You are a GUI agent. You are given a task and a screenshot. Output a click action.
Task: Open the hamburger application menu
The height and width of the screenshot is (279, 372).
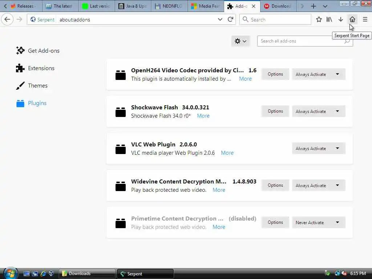365,19
